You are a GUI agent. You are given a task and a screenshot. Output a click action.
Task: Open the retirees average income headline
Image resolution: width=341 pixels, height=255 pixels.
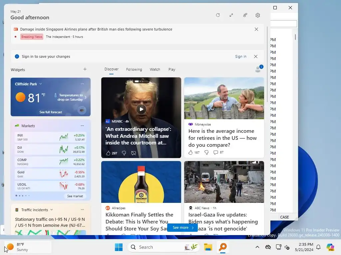pos(222,138)
